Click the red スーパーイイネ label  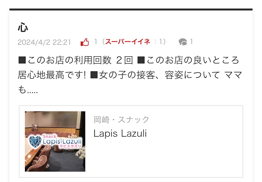[128, 41]
